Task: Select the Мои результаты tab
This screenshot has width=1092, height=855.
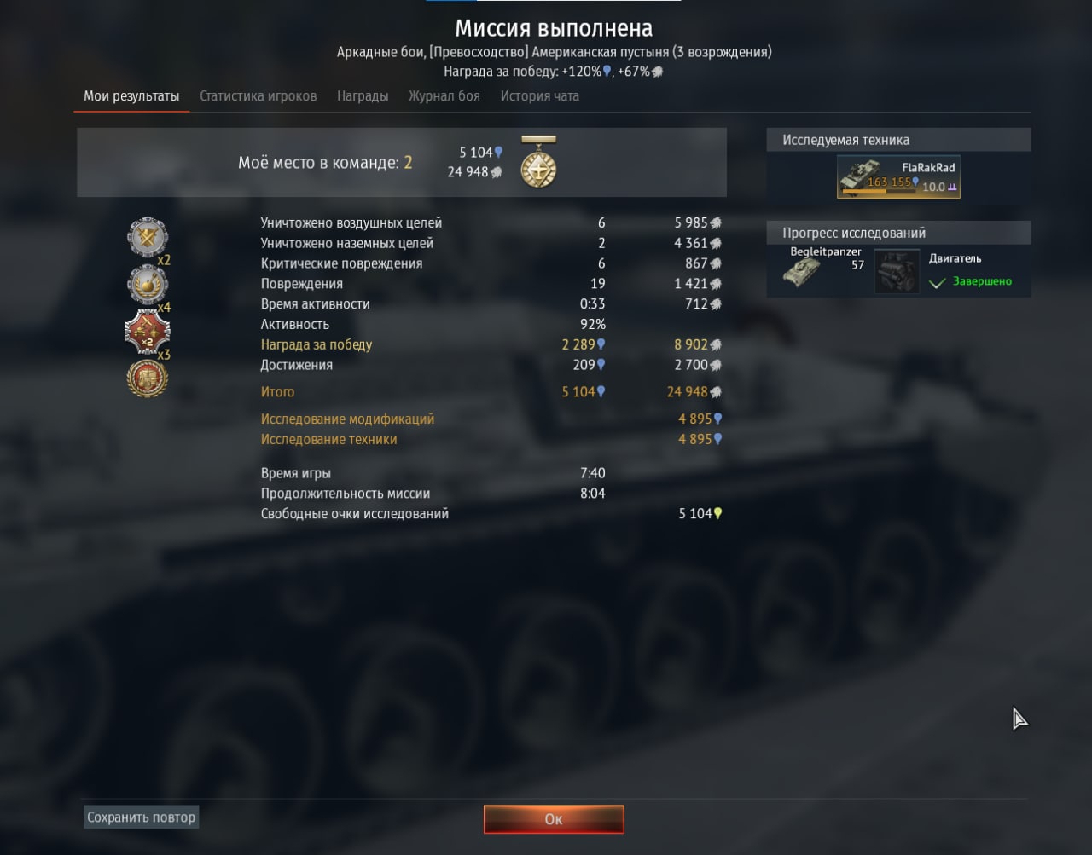Action: coord(131,96)
